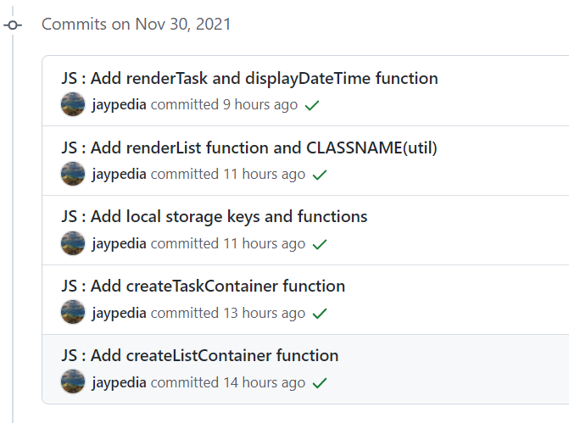Click the avatar on the 13 hours ago commit
569x423 pixels.
[x=73, y=312]
